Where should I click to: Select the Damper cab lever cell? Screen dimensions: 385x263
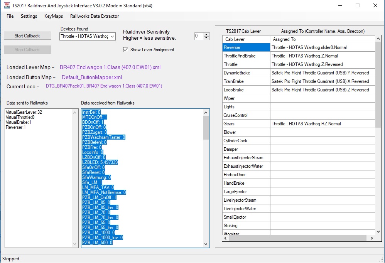click(246, 149)
